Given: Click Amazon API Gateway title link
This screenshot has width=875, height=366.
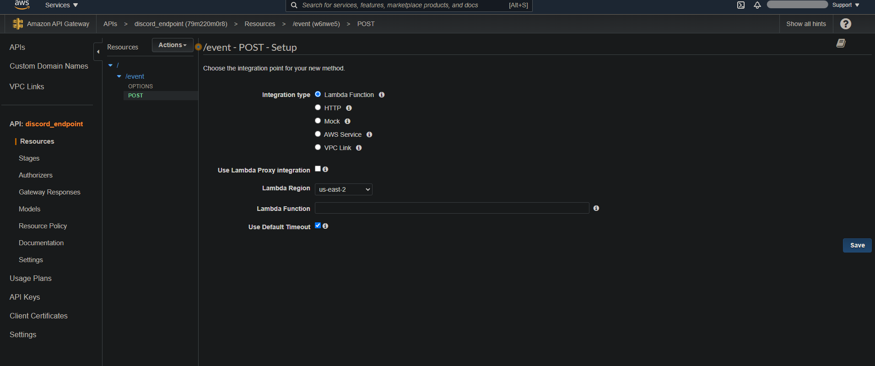Looking at the screenshot, I should 58,24.
